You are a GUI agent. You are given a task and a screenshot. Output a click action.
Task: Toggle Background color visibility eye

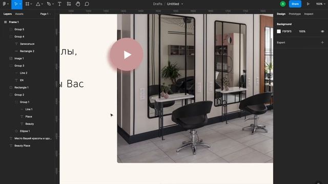coord(322,31)
